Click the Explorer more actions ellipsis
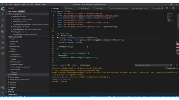This screenshot has width=179, height=100. click(x=46, y=8)
